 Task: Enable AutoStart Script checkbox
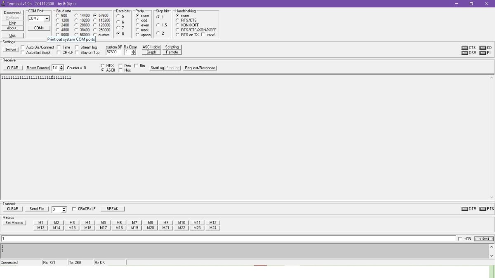23,52
